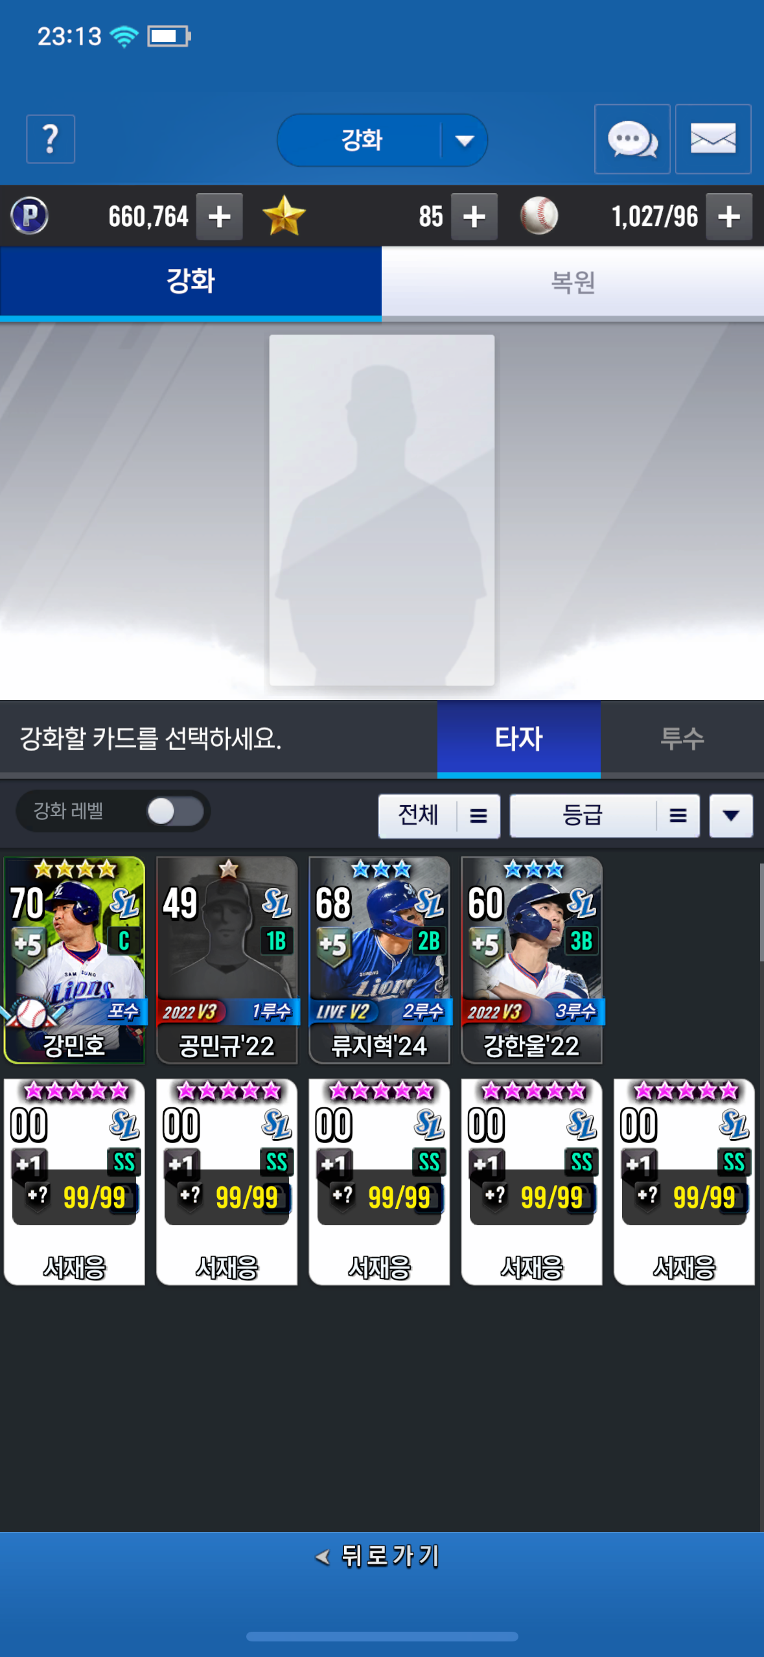Add stars with plus next to 85

[474, 217]
